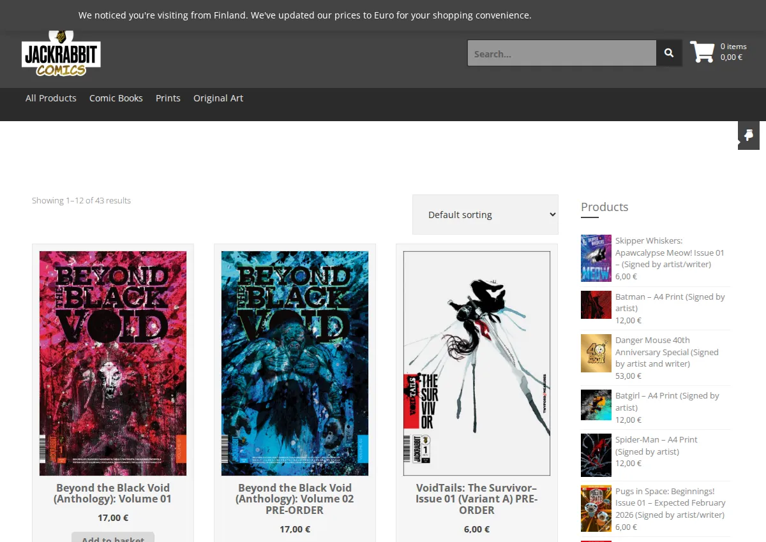This screenshot has height=542, width=766.
Task: Open Spider-Man A4 Print sidebar link
Action: 656,446
